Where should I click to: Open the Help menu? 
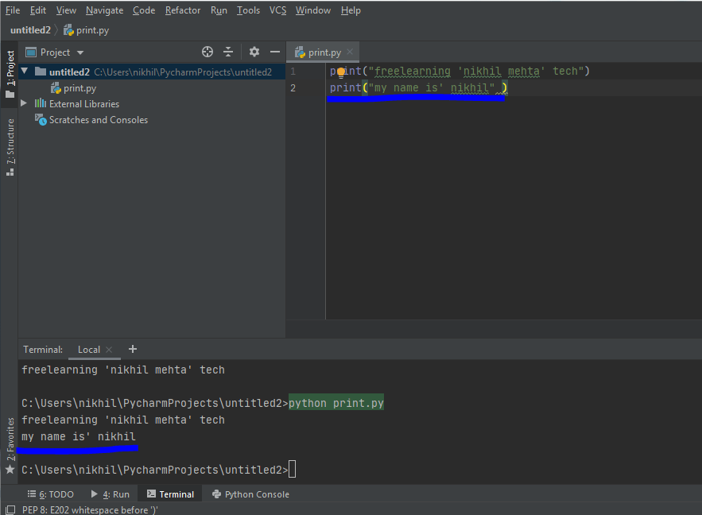pyautogui.click(x=351, y=10)
